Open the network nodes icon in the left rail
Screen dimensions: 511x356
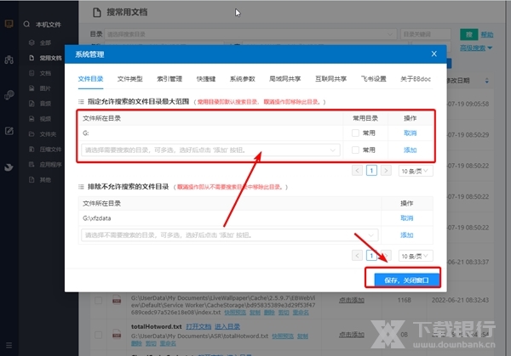[x=9, y=59]
